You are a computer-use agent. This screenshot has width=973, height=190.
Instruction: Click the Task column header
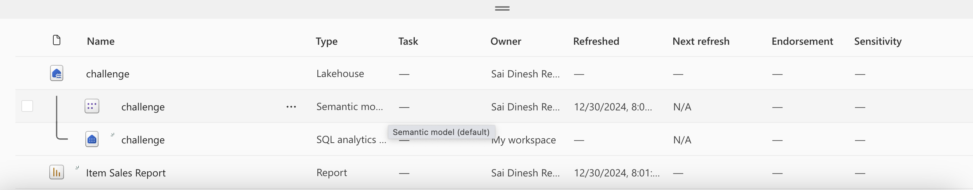pyautogui.click(x=408, y=41)
